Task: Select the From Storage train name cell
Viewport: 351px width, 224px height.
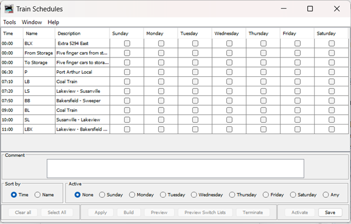Action: pos(39,53)
